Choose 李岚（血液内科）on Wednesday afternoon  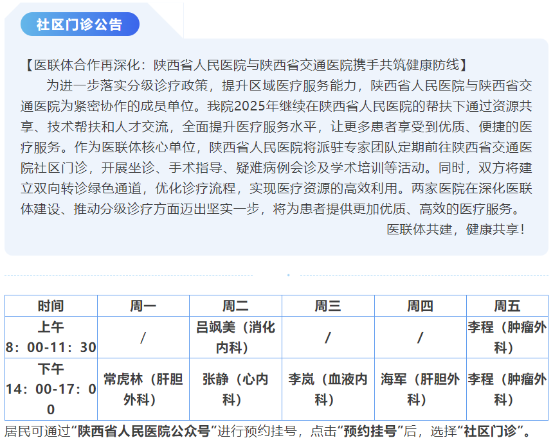pyautogui.click(x=328, y=389)
